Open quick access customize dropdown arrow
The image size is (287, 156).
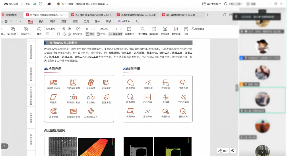point(20,22)
